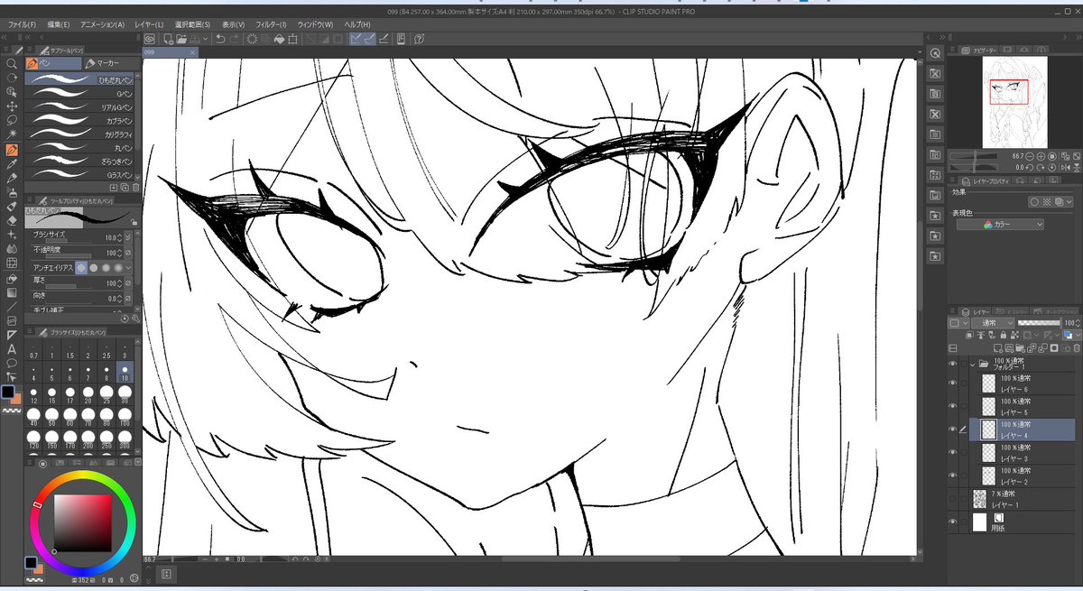Click the Undo arrow in command bar
Image resolution: width=1083 pixels, height=591 pixels.
(x=221, y=39)
